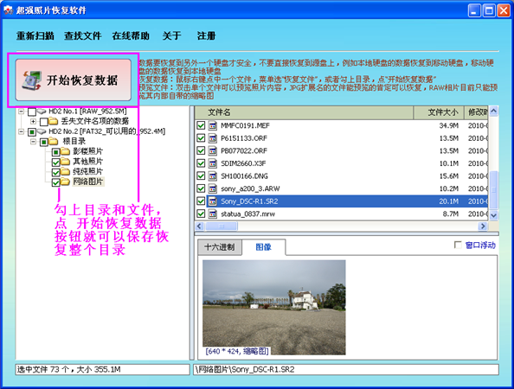The image size is (514, 389).
Task: Switch to the 图像 tab
Action: [x=264, y=247]
